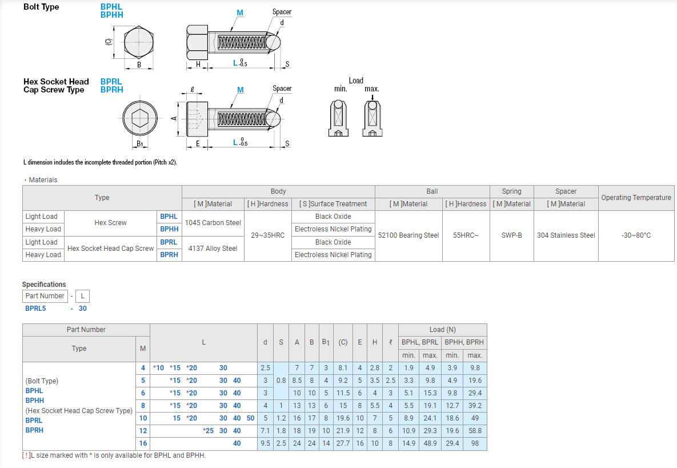Click the Load min. plunger illustration
The width and height of the screenshot is (677, 468).
tap(338, 118)
